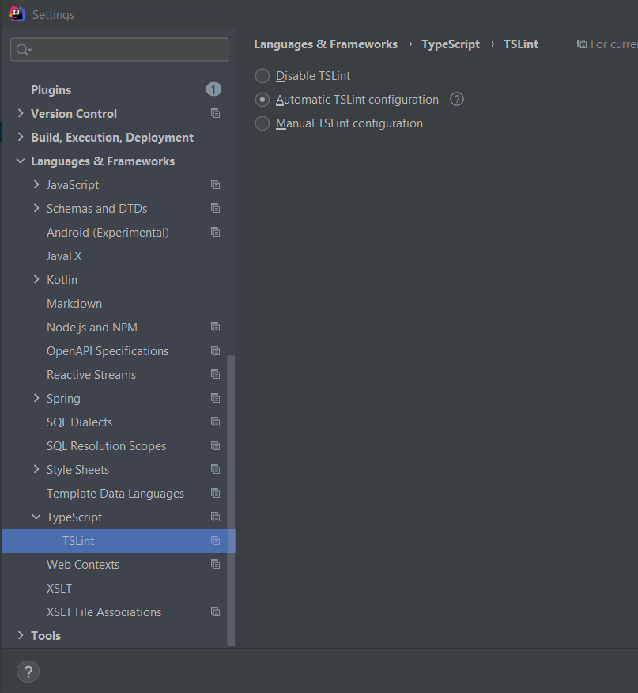The width and height of the screenshot is (638, 693).
Task: Click project-level icon next to XSLT File Associations
Action: pyautogui.click(x=215, y=612)
